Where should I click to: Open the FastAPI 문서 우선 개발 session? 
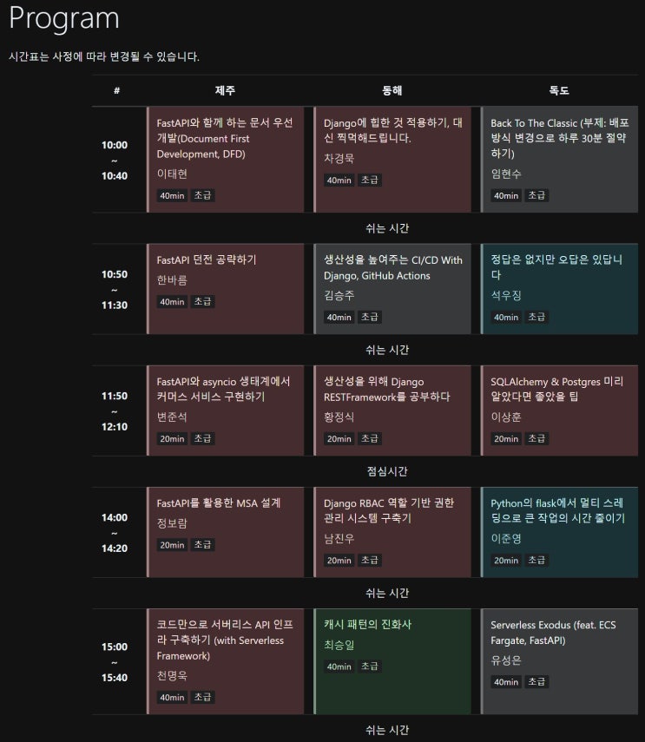[224, 138]
